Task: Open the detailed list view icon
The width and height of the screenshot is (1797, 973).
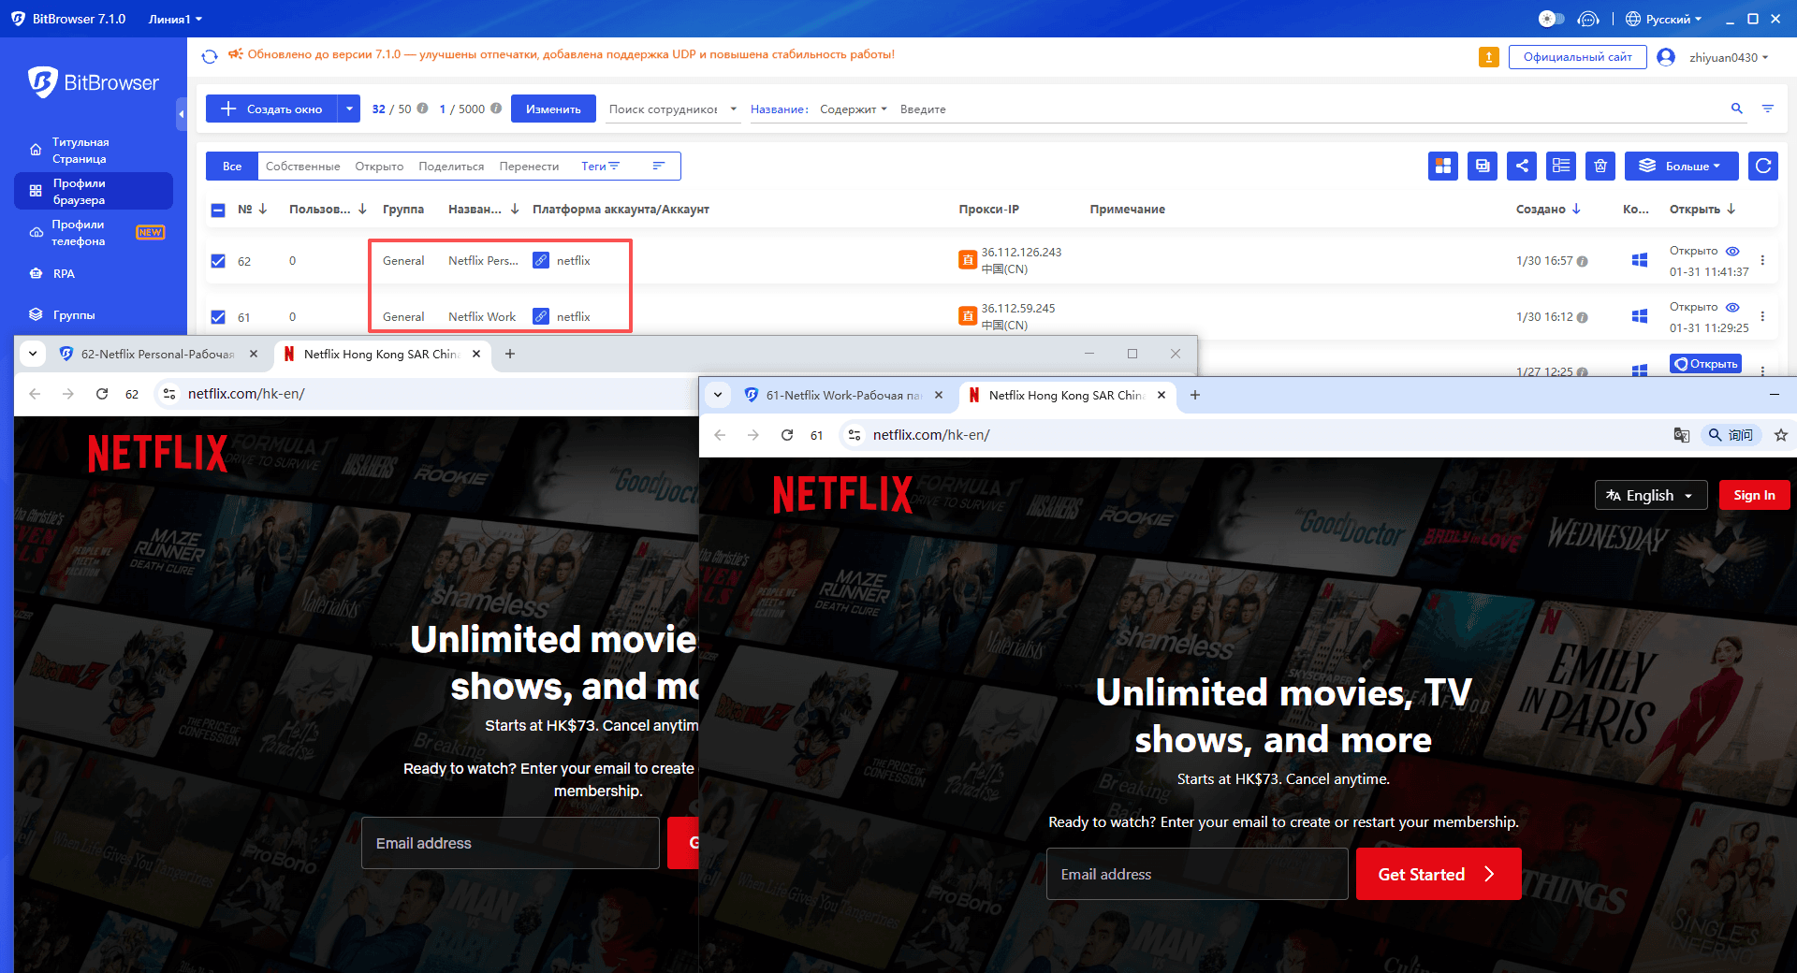Action: (x=1560, y=166)
